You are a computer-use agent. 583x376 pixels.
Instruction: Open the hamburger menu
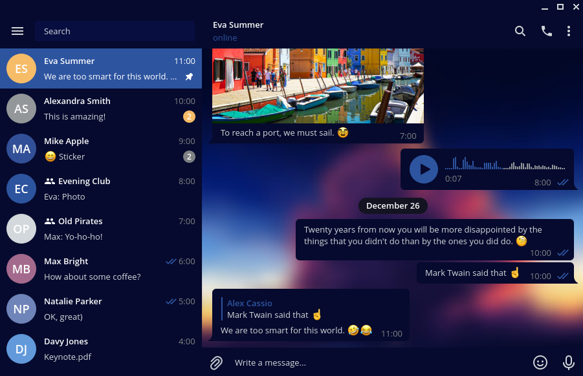click(17, 30)
